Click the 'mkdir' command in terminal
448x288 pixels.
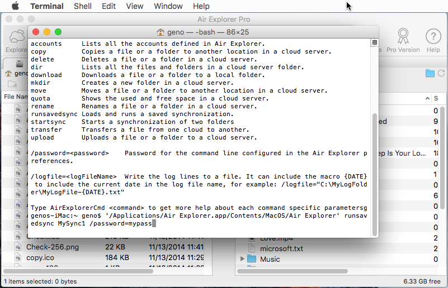pyautogui.click(x=40, y=83)
